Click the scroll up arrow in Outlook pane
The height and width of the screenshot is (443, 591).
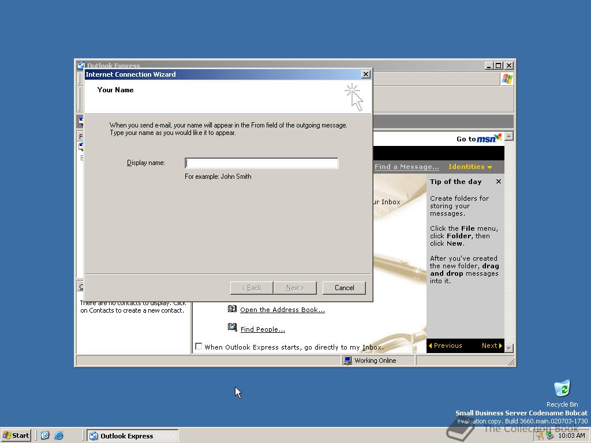[x=509, y=136]
